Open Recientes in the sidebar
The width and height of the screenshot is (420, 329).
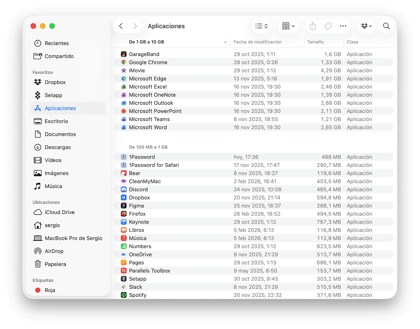68,43
